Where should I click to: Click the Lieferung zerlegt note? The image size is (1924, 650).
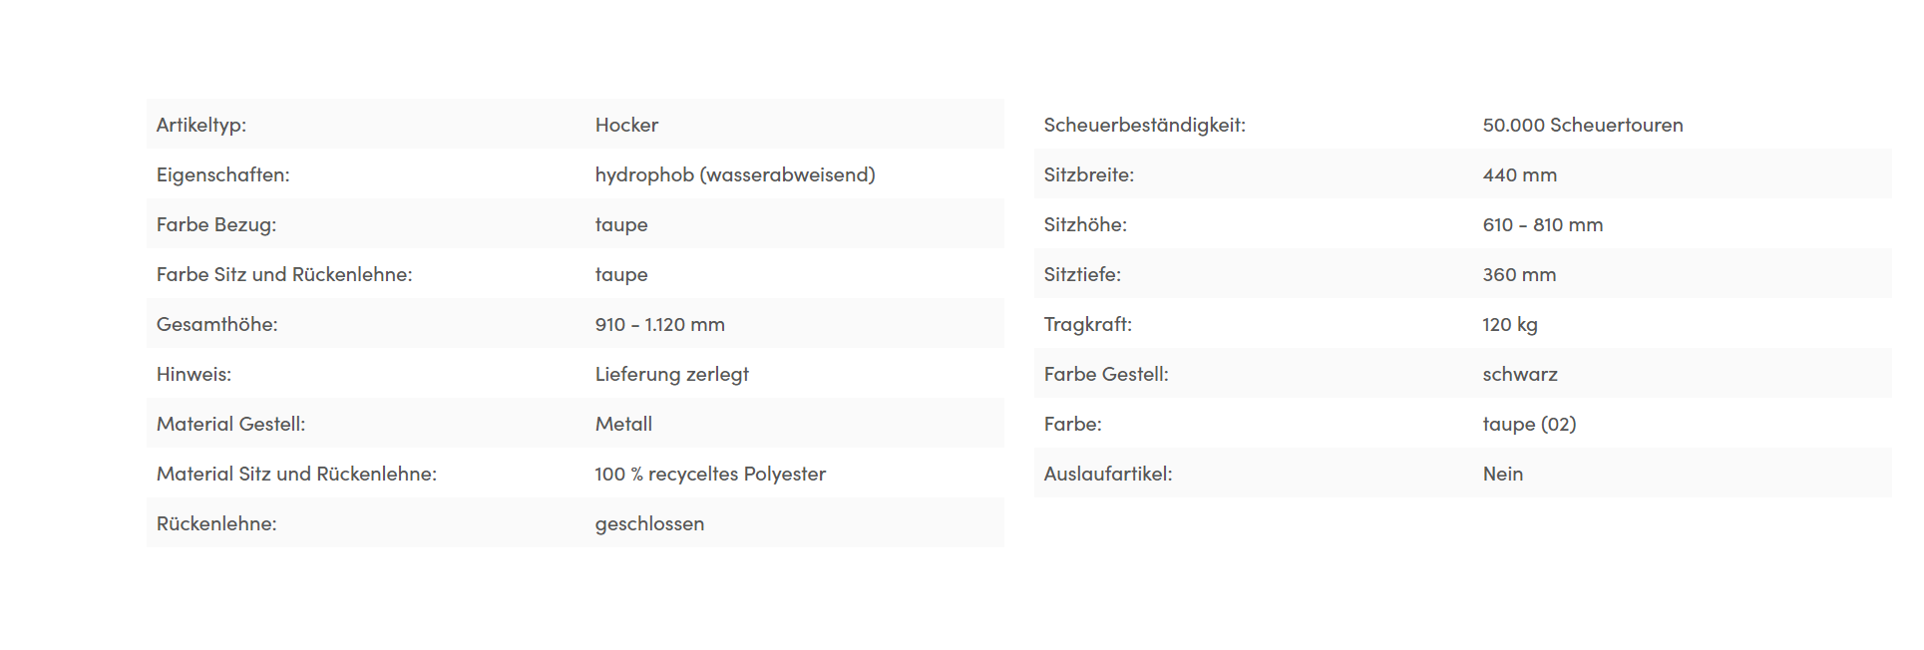pos(672,375)
